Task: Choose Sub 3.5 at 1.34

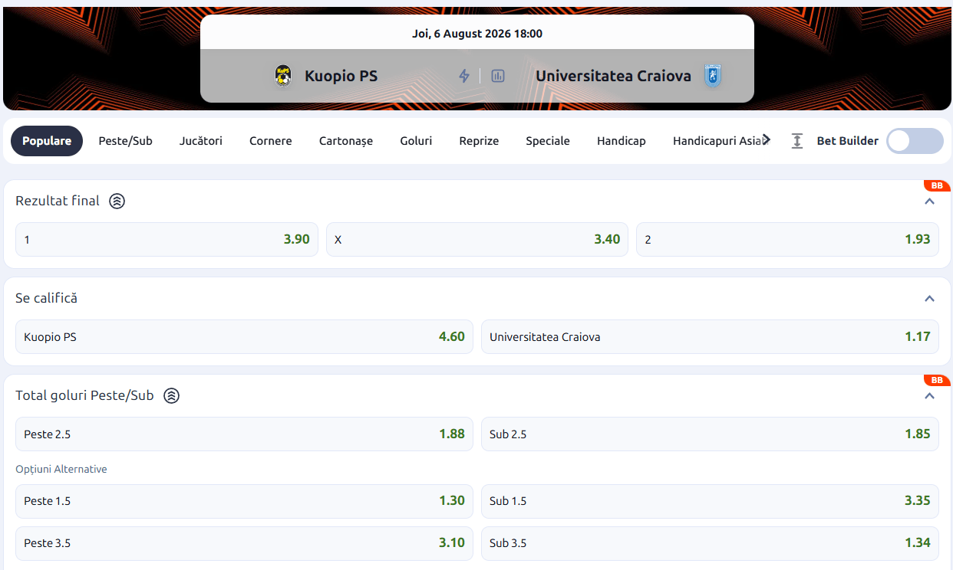Action: point(710,543)
